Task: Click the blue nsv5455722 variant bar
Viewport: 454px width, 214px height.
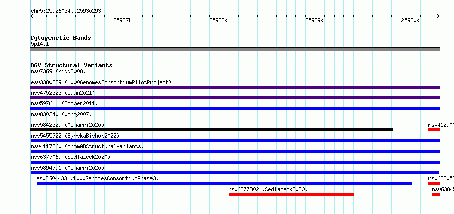Action: click(x=235, y=141)
